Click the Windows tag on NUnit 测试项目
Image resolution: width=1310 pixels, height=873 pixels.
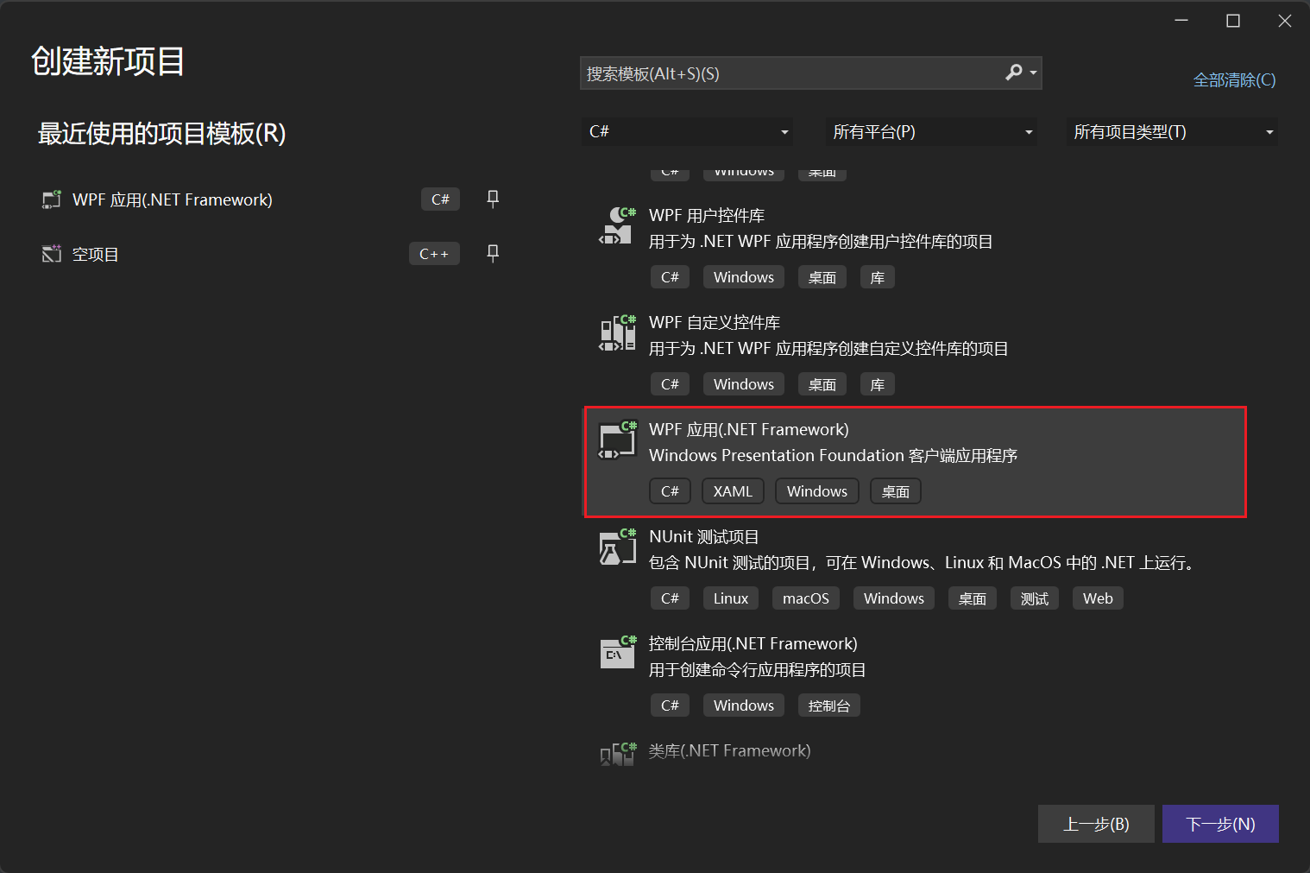(894, 598)
